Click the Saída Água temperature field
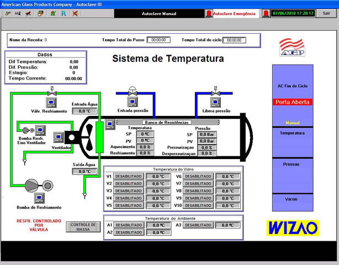Viewport: 339px width, 265px height. coord(84,171)
